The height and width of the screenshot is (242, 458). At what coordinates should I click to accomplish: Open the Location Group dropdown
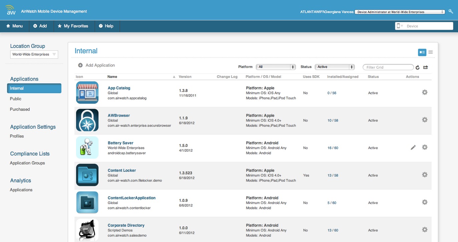click(x=34, y=54)
